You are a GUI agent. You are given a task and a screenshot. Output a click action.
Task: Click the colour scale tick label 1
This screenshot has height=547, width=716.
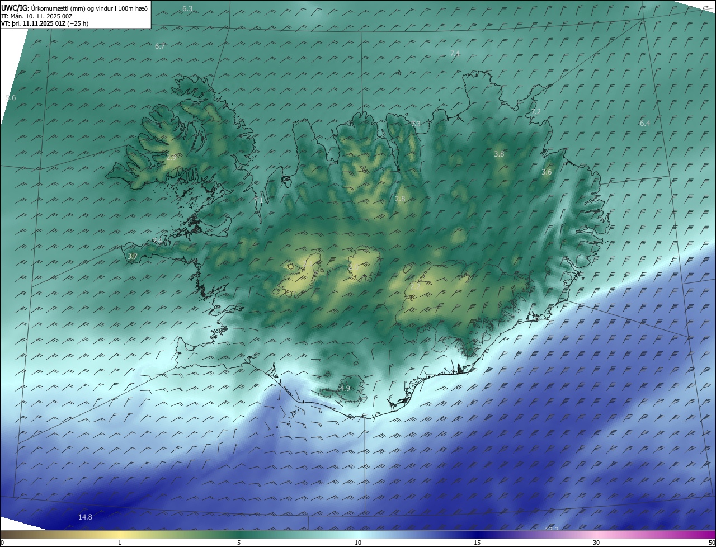120,543
